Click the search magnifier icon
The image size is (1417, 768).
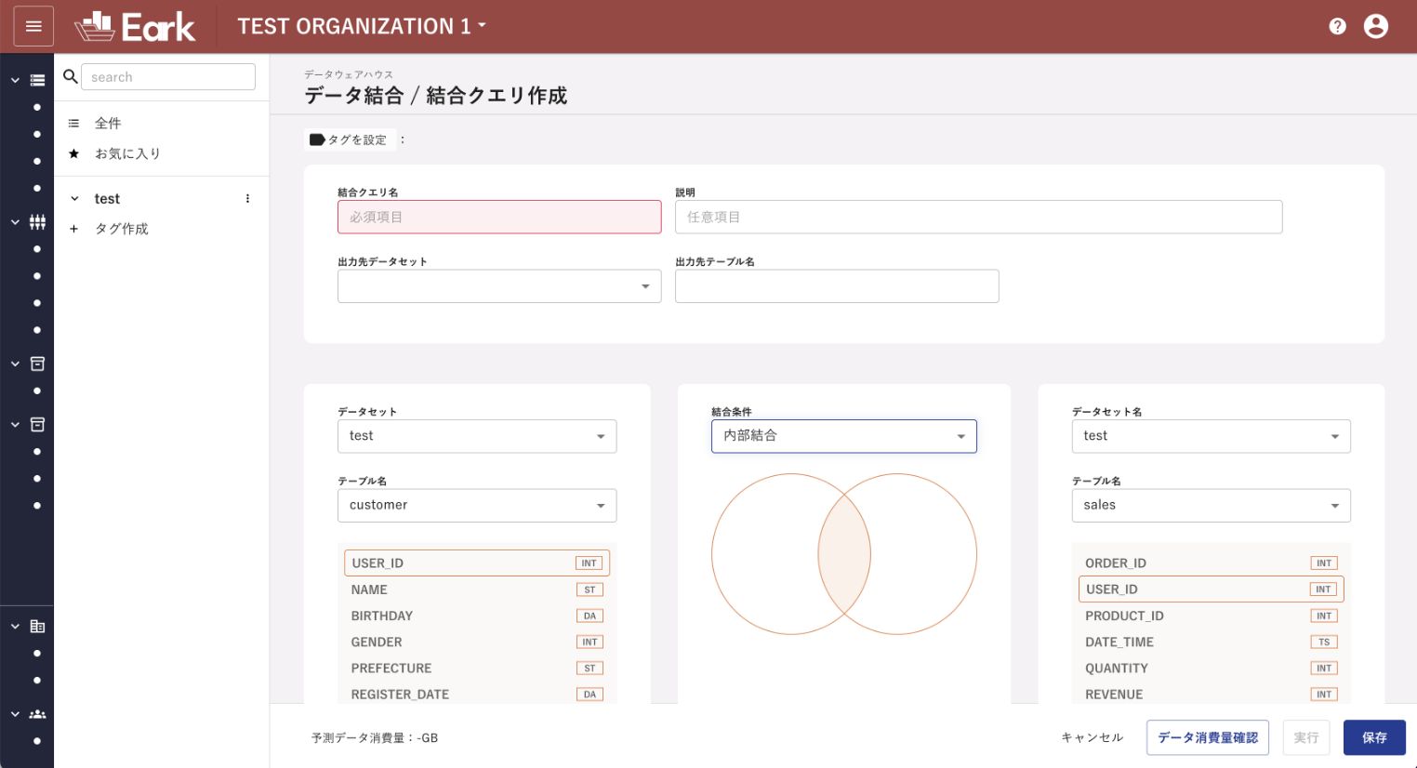pyautogui.click(x=70, y=76)
